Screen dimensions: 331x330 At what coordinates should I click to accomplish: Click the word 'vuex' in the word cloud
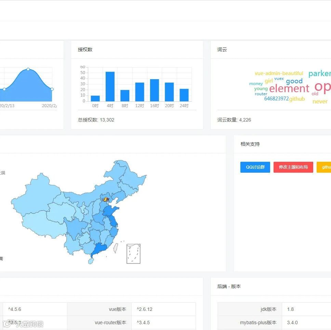pos(279,78)
